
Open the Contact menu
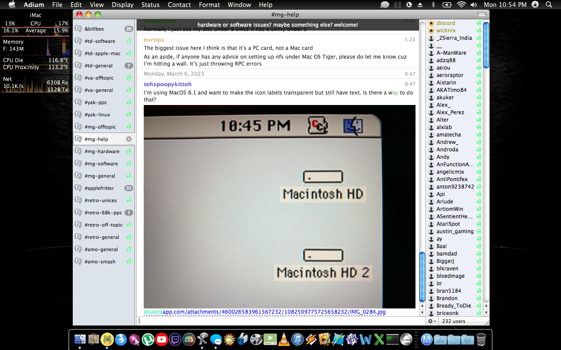click(x=179, y=5)
